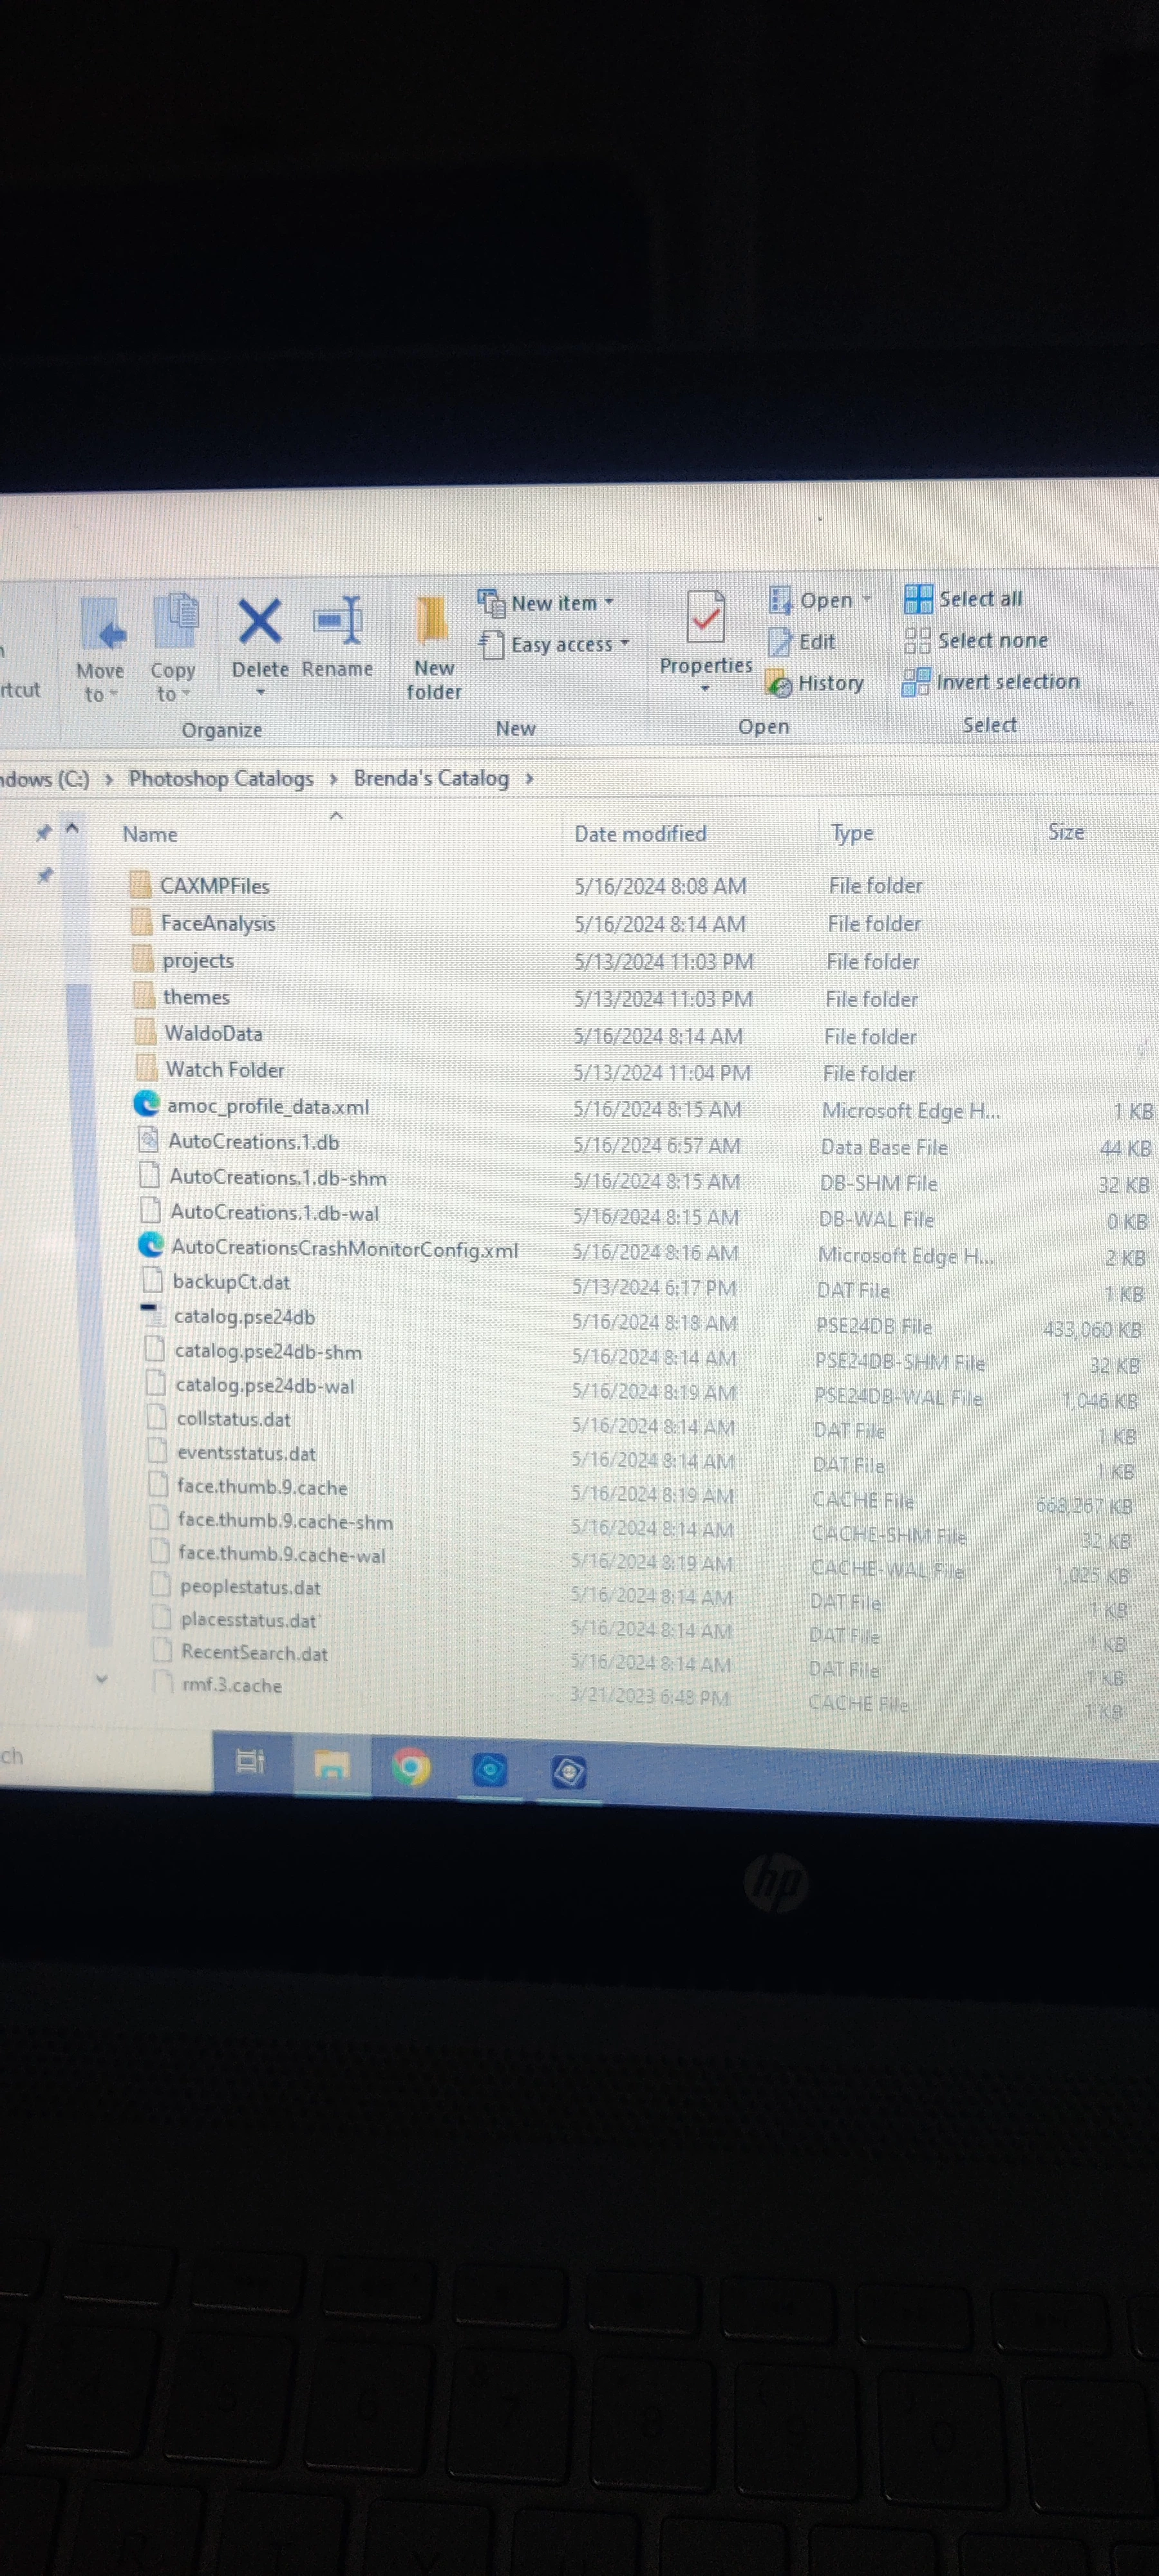Click the catalog.pse24db file icon
Viewport: 1159px width, 2576px height.
coord(151,1315)
